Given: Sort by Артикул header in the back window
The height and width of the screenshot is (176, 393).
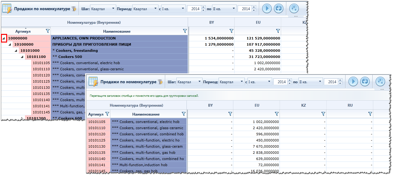Looking at the screenshot, I should tap(23, 31).
